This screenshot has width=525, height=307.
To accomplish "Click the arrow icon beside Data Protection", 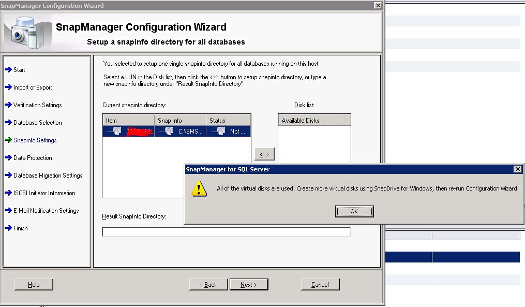I will pos(8,157).
